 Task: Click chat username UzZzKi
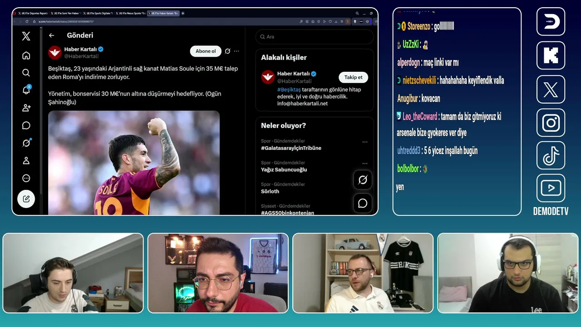pos(410,45)
